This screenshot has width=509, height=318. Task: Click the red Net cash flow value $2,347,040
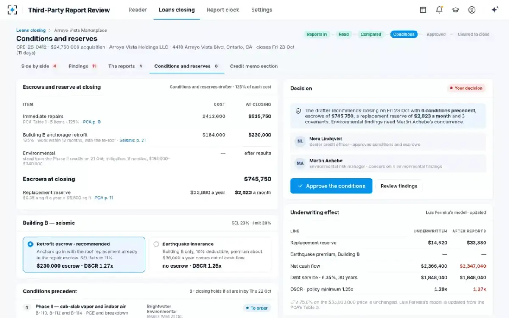tap(473, 266)
